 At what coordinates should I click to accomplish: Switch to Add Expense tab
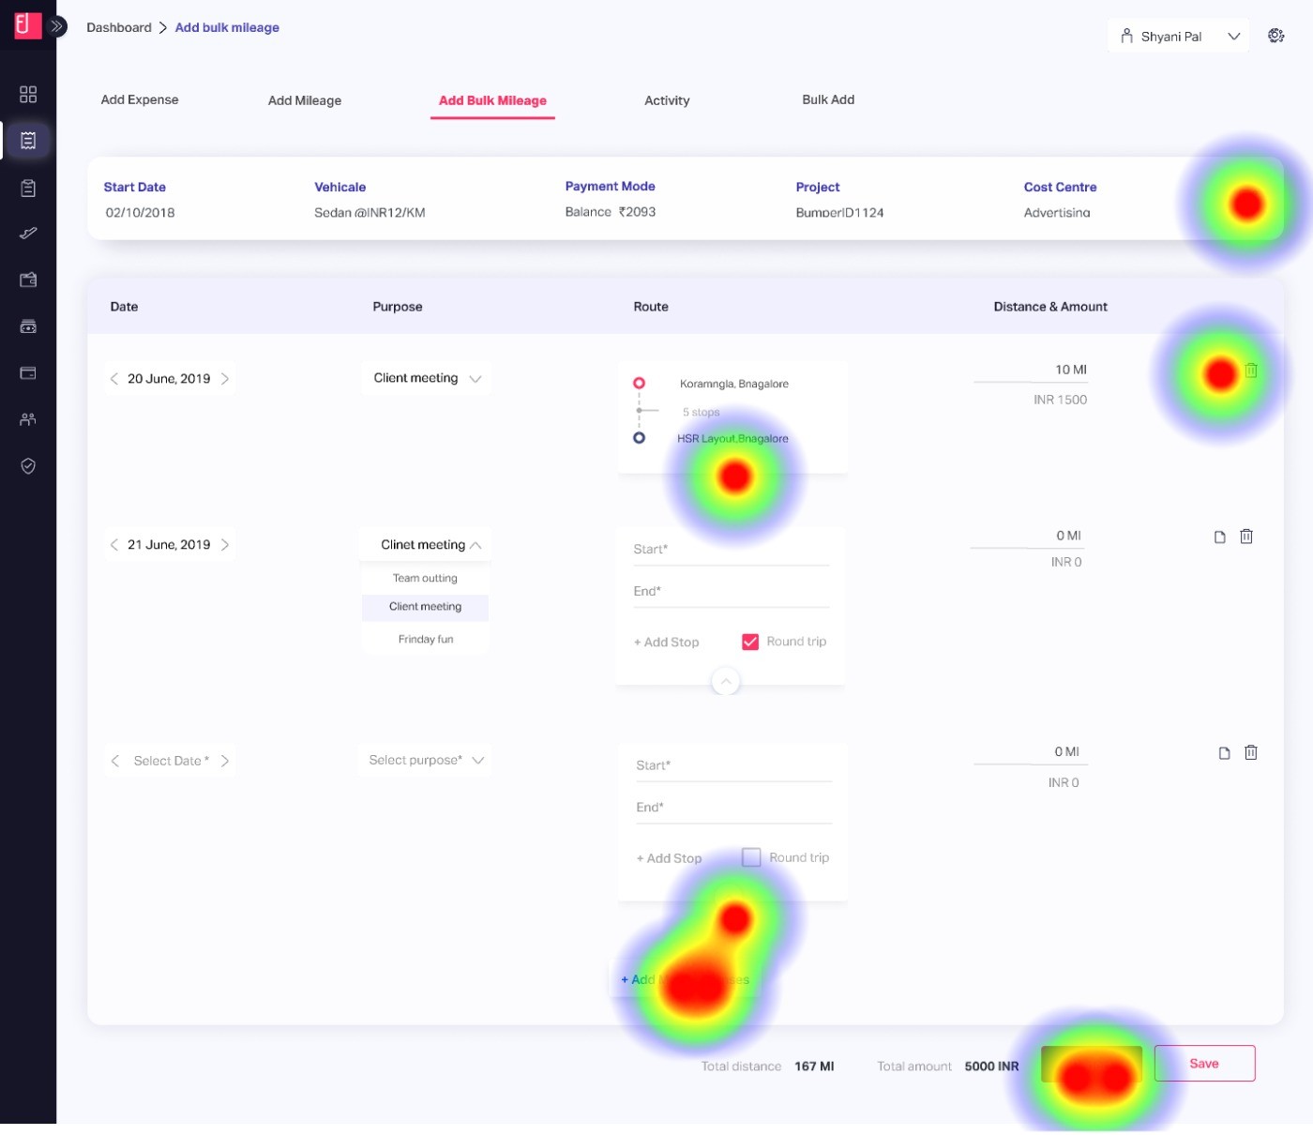click(140, 99)
